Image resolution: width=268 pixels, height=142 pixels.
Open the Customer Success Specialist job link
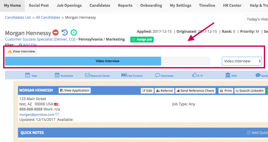(40, 39)
